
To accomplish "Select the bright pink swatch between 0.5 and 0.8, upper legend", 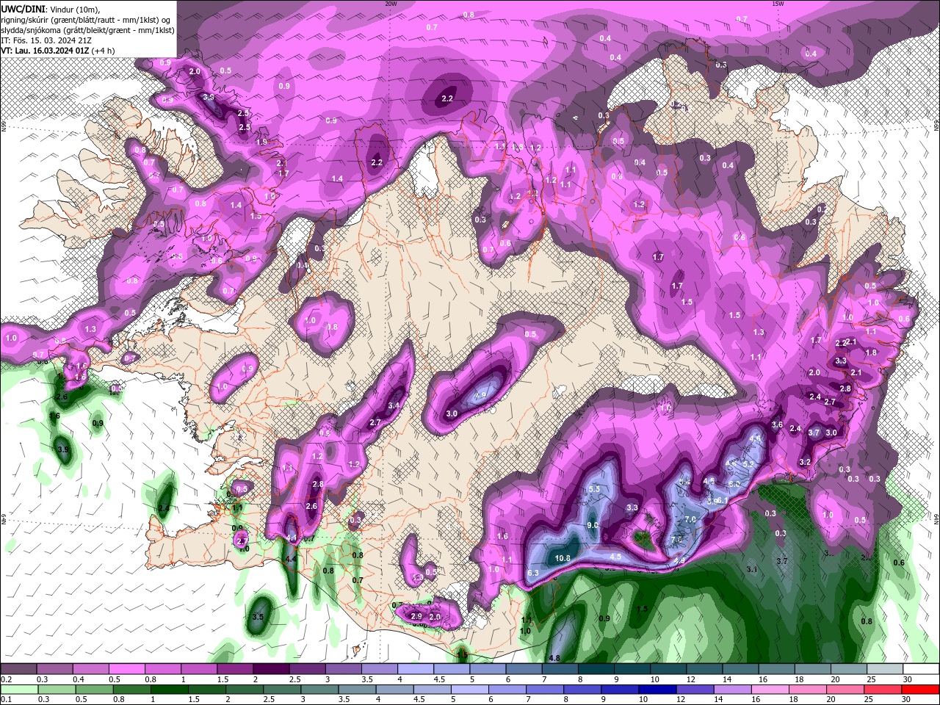I will (126, 669).
